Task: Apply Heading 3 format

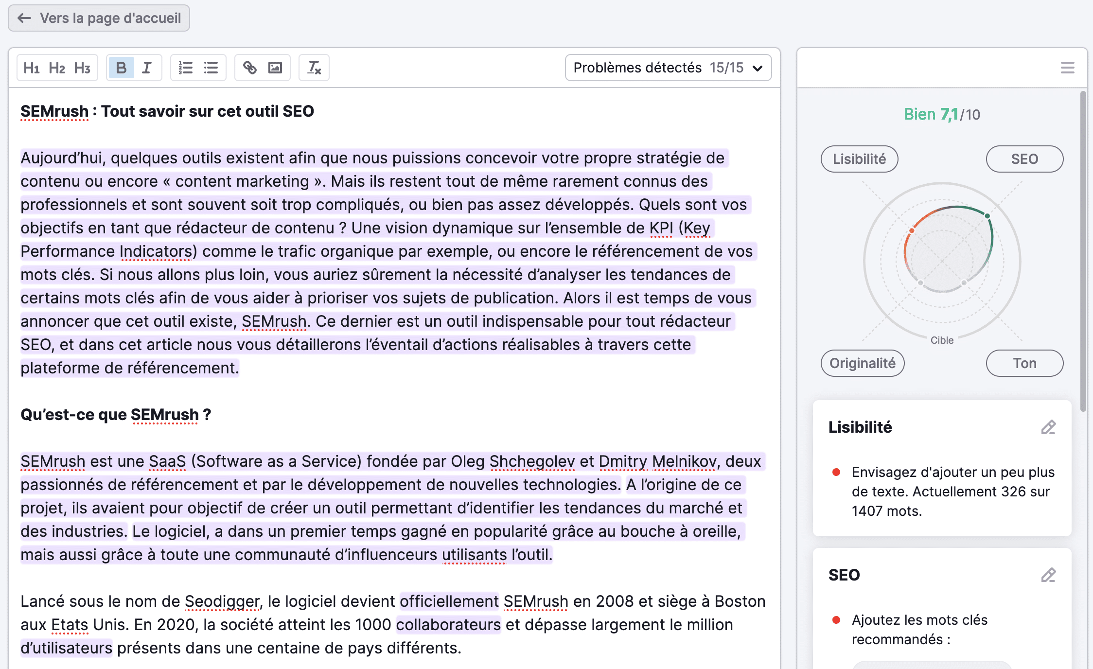Action: 82,68
